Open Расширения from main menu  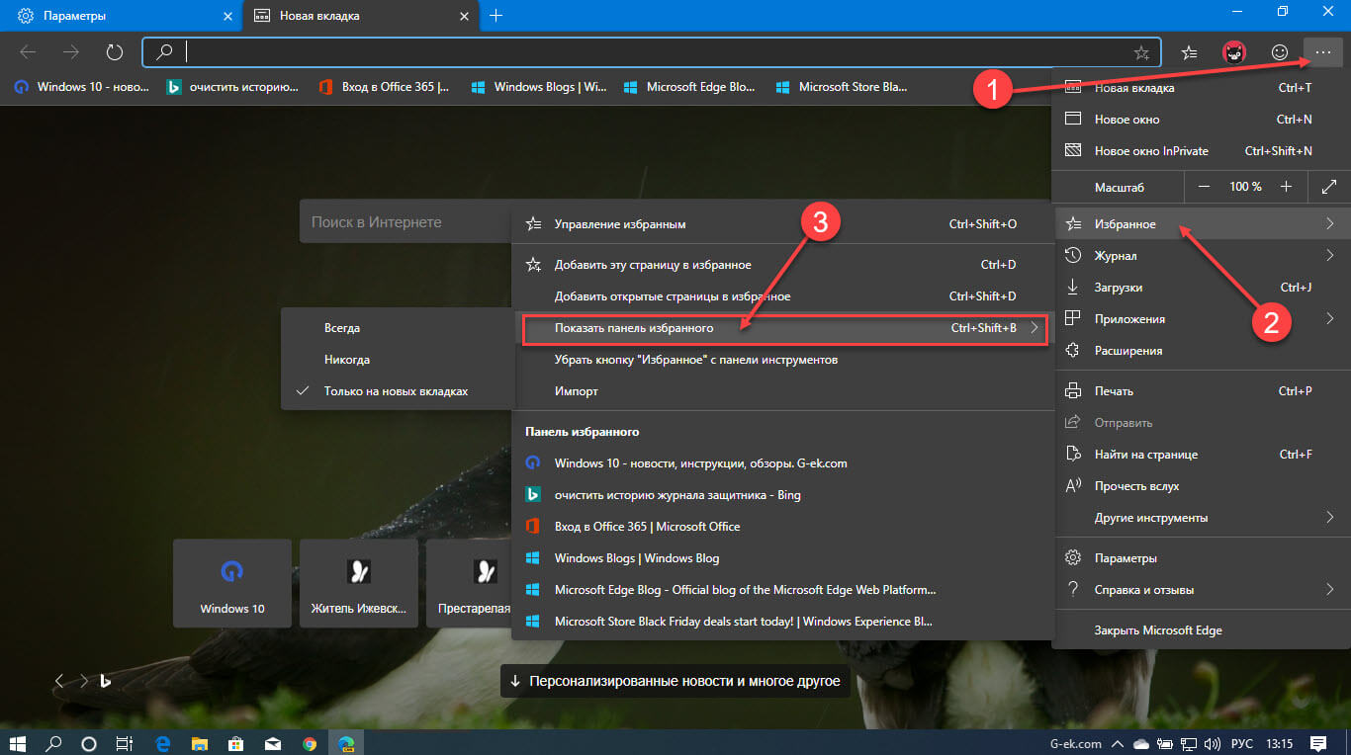[x=1200, y=351]
